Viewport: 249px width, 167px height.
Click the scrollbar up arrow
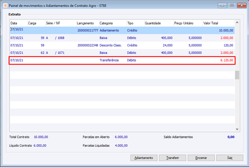pyautogui.click(x=237, y=23)
